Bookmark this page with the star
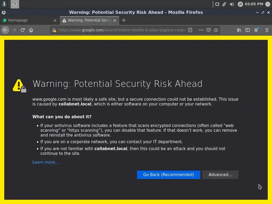The image size is (272, 204). click(x=216, y=30)
